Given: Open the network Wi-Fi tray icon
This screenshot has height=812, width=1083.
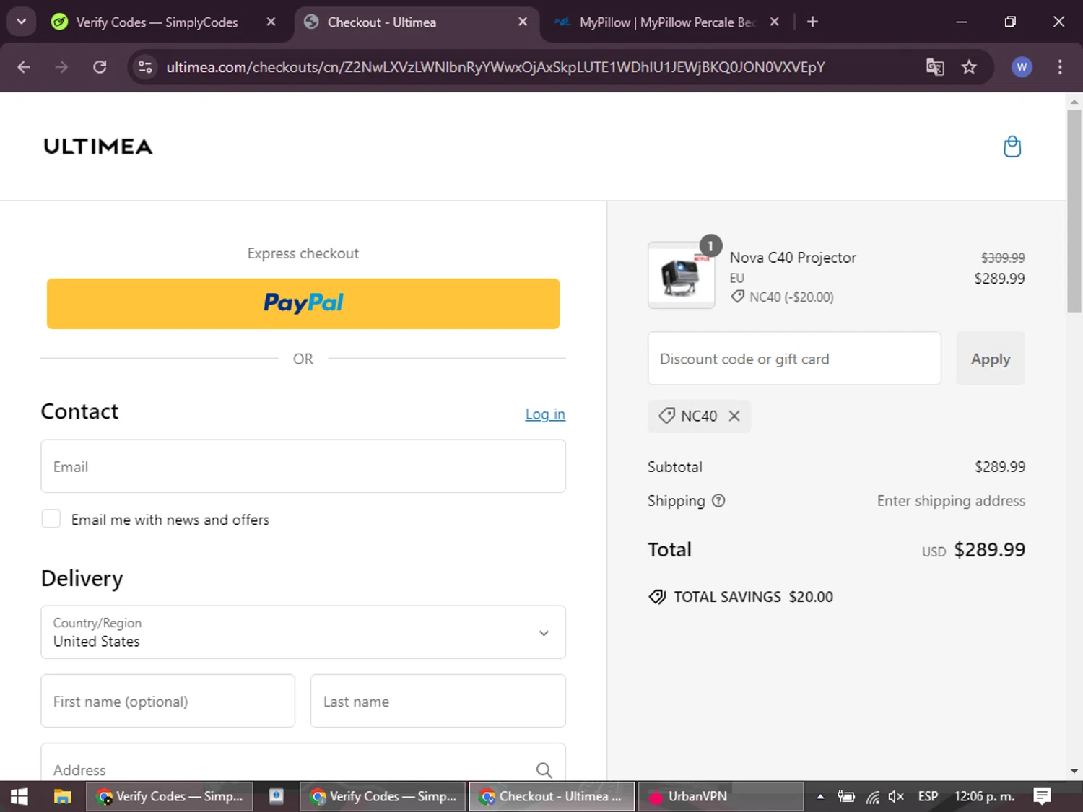Looking at the screenshot, I should [x=873, y=797].
